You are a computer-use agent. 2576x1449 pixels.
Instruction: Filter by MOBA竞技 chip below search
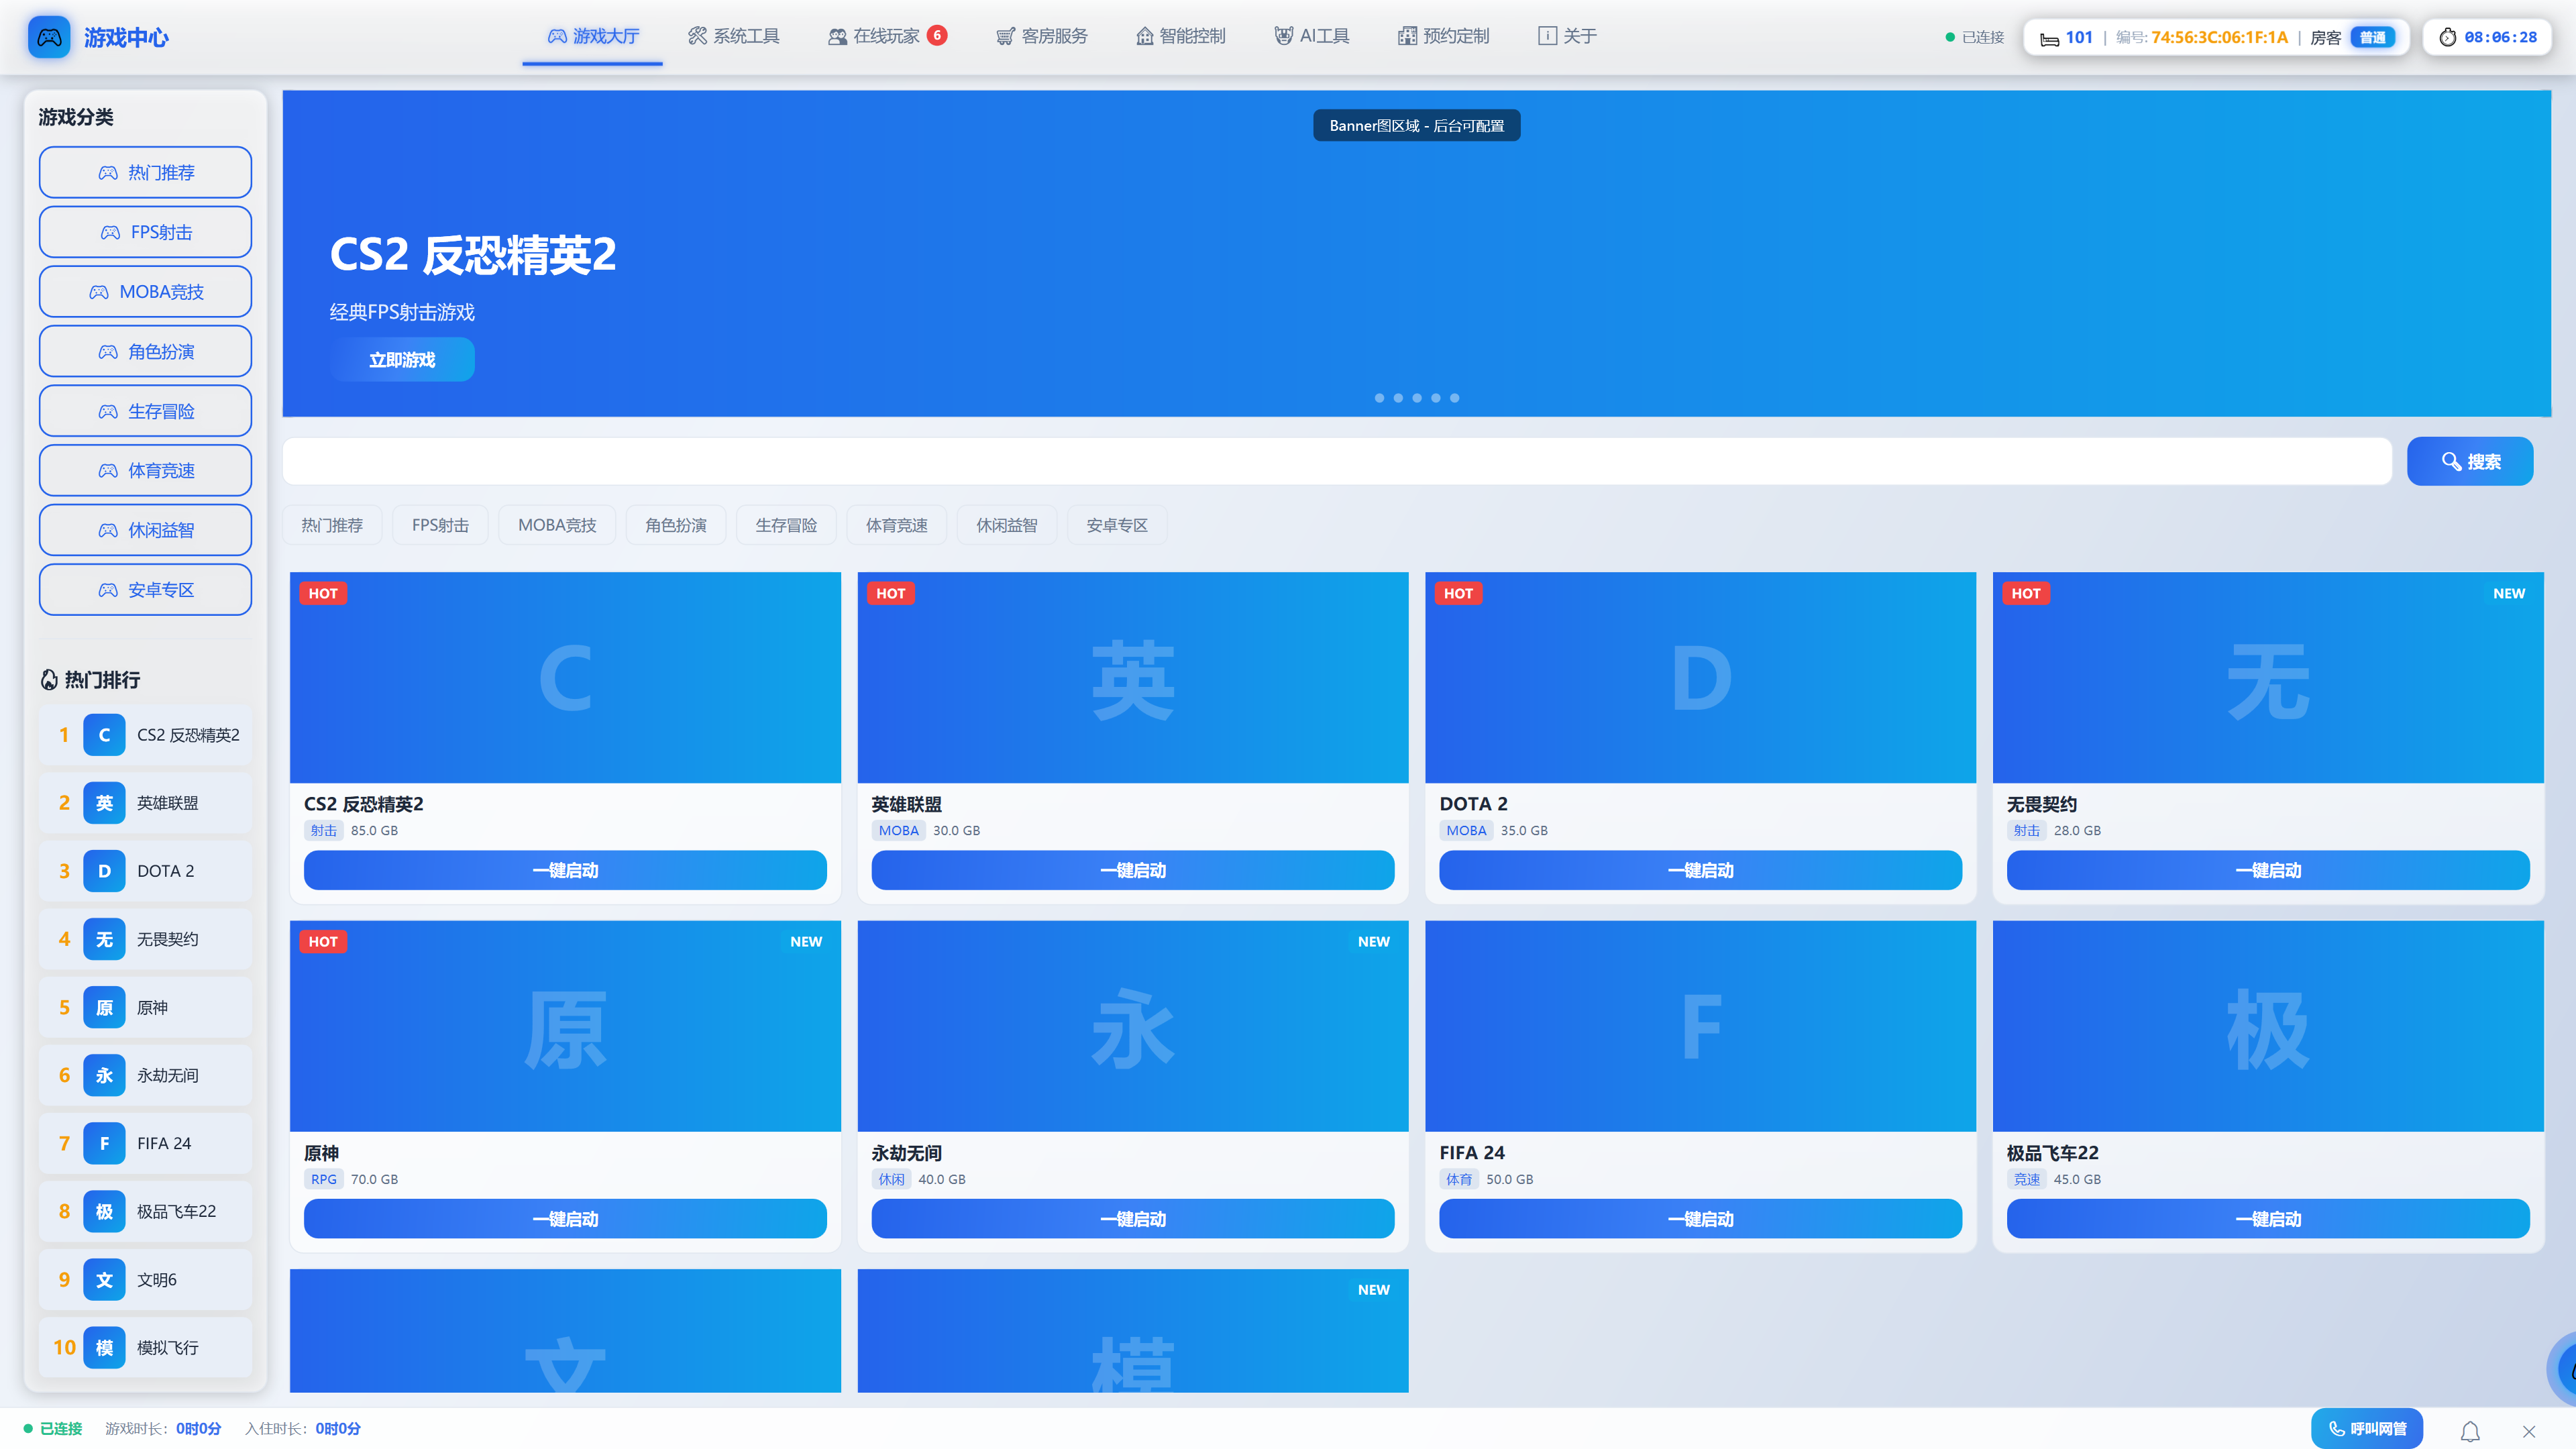coord(557,525)
